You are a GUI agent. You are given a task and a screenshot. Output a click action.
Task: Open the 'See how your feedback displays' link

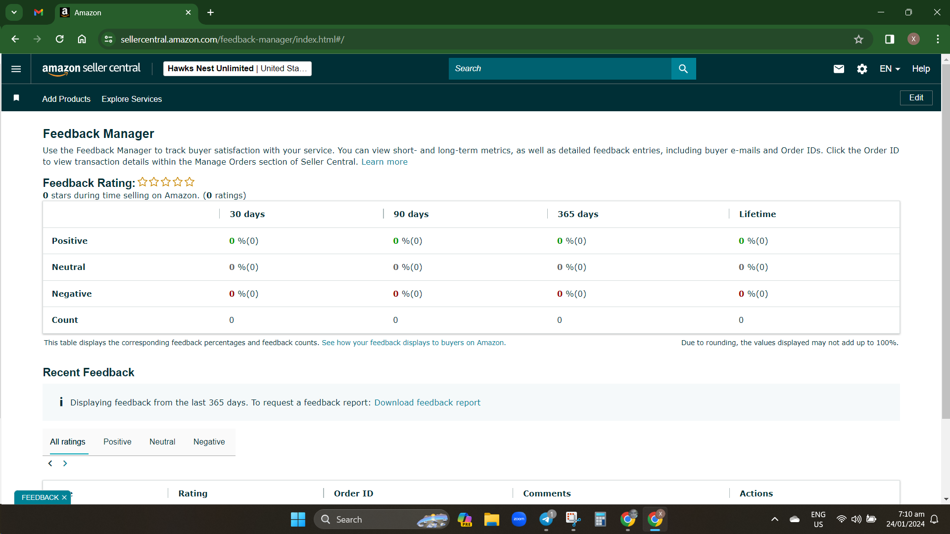(x=414, y=343)
